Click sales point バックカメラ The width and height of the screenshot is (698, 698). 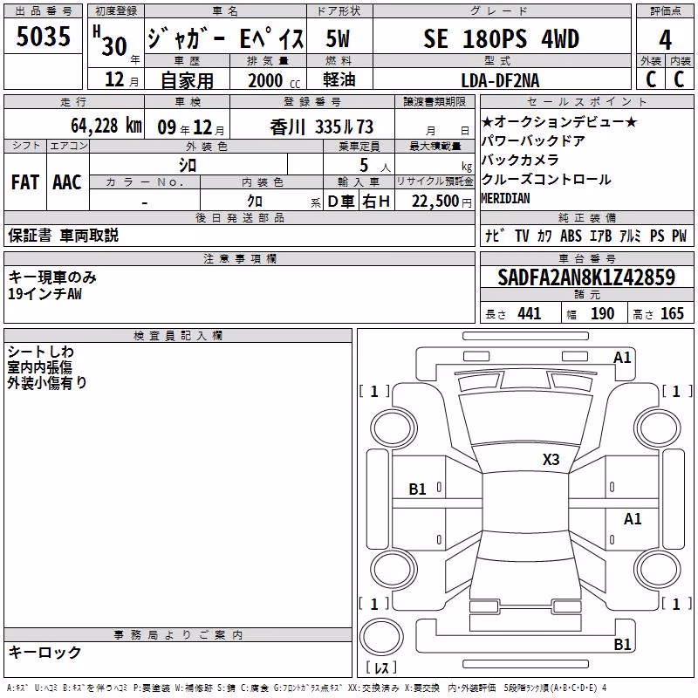(520, 160)
